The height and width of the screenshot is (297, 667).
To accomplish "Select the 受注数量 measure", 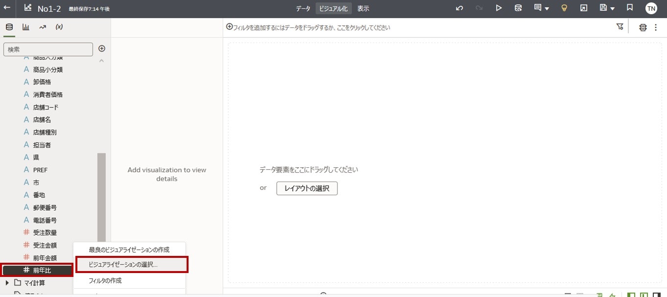I will (x=45, y=232).
